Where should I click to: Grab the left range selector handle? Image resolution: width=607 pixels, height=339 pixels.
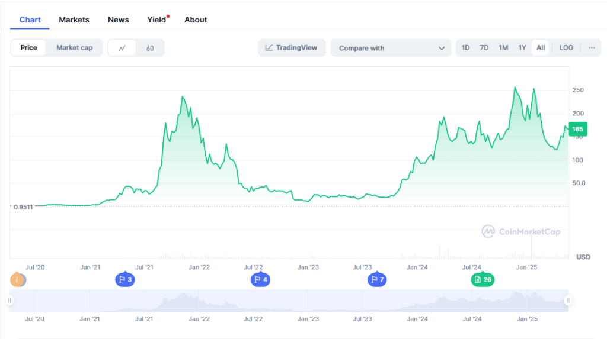[x=9, y=301]
